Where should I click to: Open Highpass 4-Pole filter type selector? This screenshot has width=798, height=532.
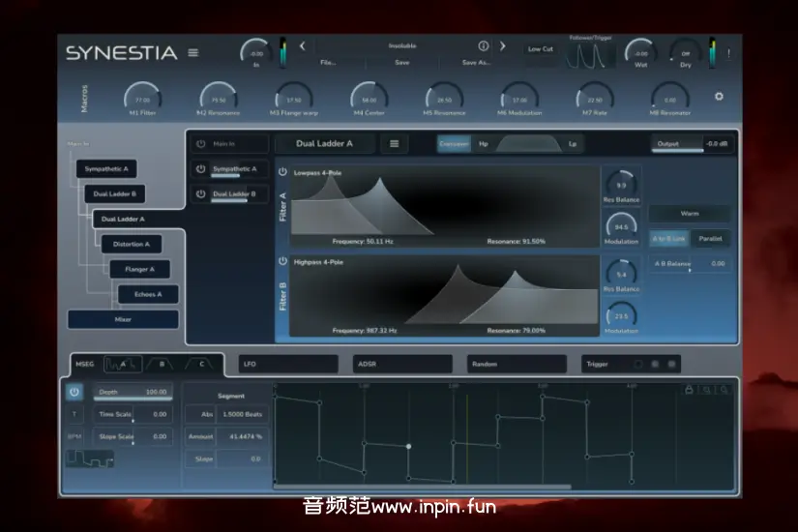click(x=318, y=262)
